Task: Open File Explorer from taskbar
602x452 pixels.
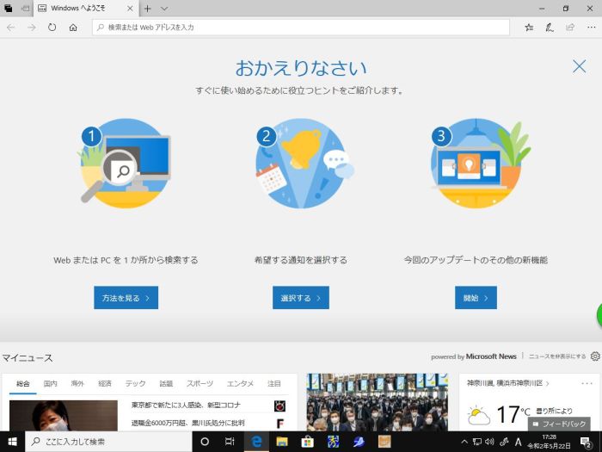Action: [281, 442]
